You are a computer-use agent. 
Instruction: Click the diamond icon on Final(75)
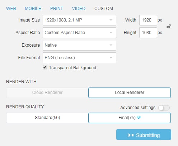pyautogui.click(x=139, y=118)
